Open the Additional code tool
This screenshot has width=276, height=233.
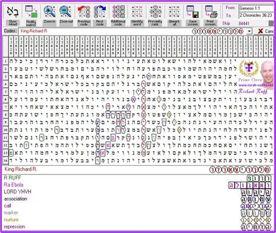coord(118,16)
